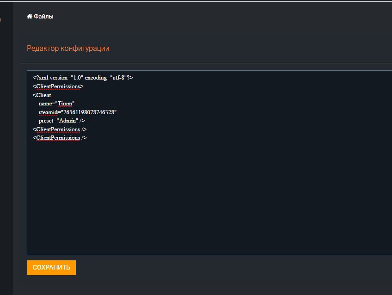Click the encoding "utf-8" value
This screenshot has width=392, height=295.
coord(118,78)
